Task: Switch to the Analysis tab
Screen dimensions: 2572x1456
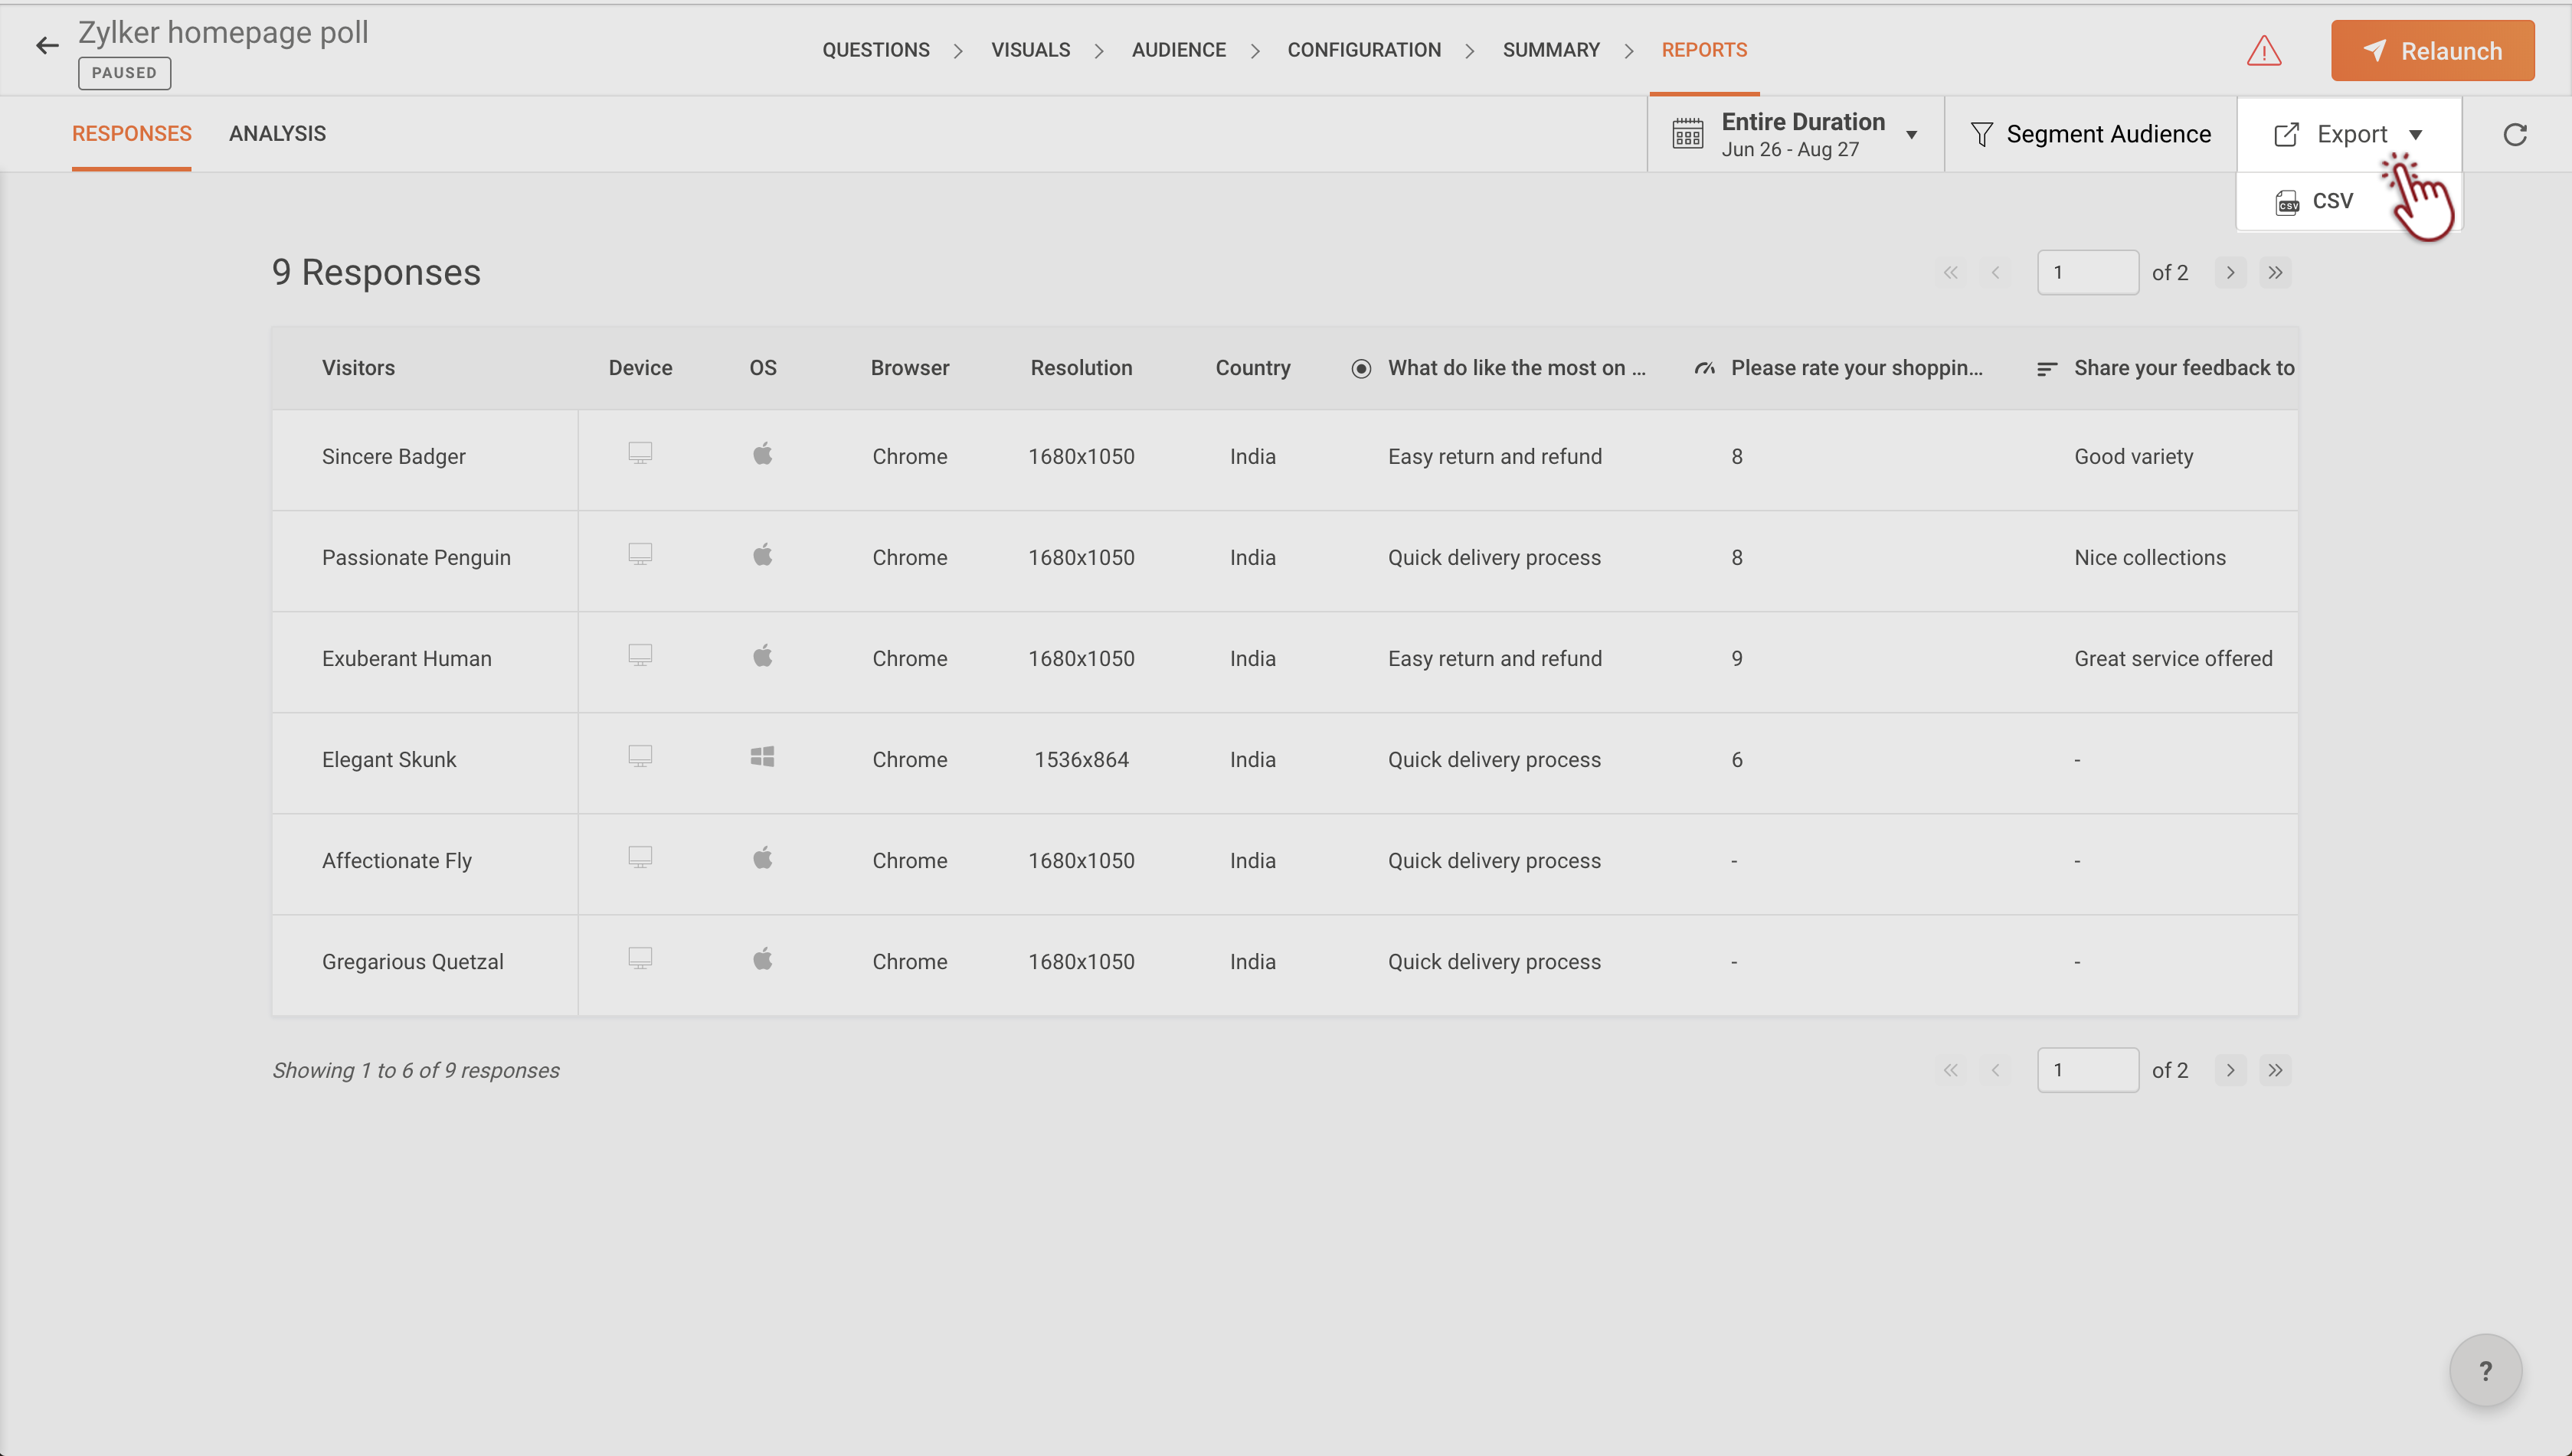Action: tap(277, 134)
